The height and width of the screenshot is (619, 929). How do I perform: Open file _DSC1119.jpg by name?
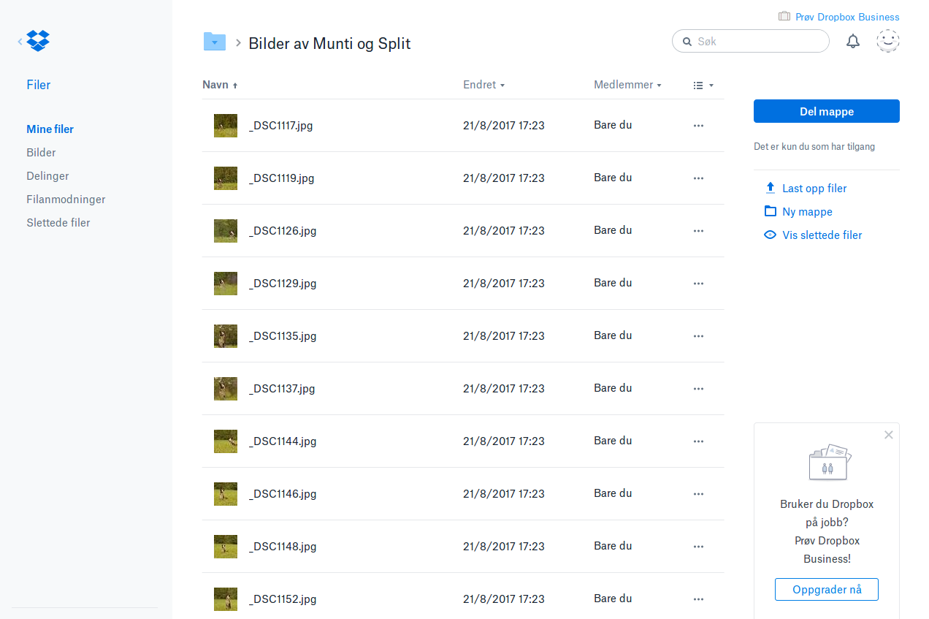tap(282, 178)
